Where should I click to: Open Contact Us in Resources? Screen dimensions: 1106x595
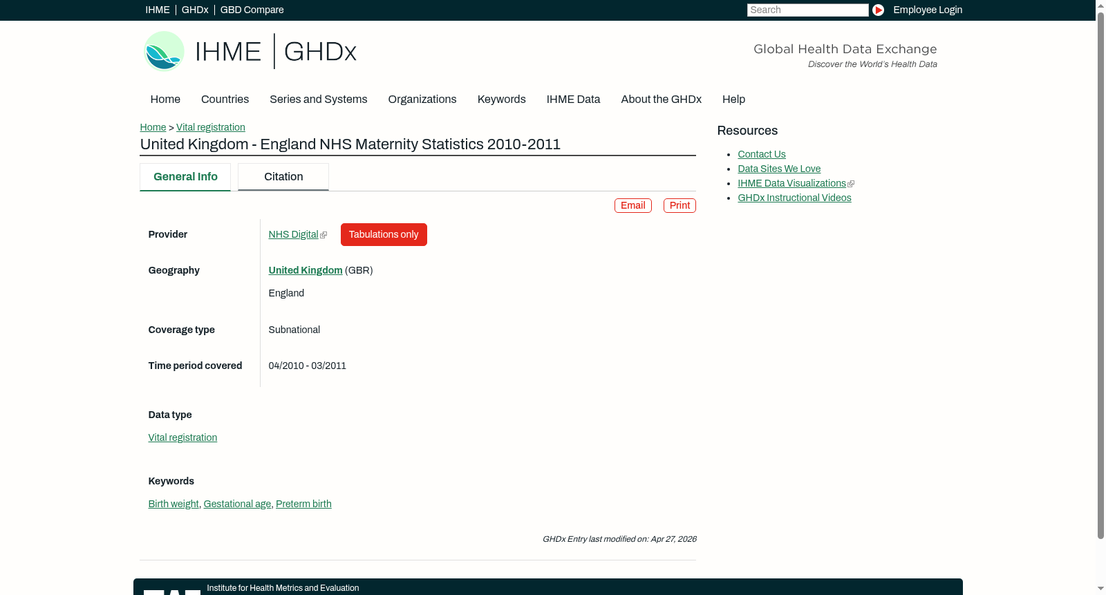pos(762,154)
